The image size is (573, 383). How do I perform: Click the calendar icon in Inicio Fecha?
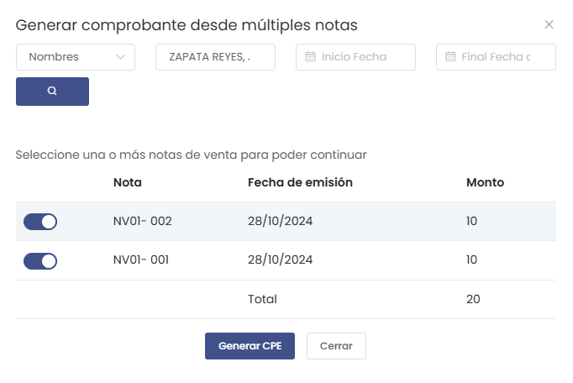point(310,57)
